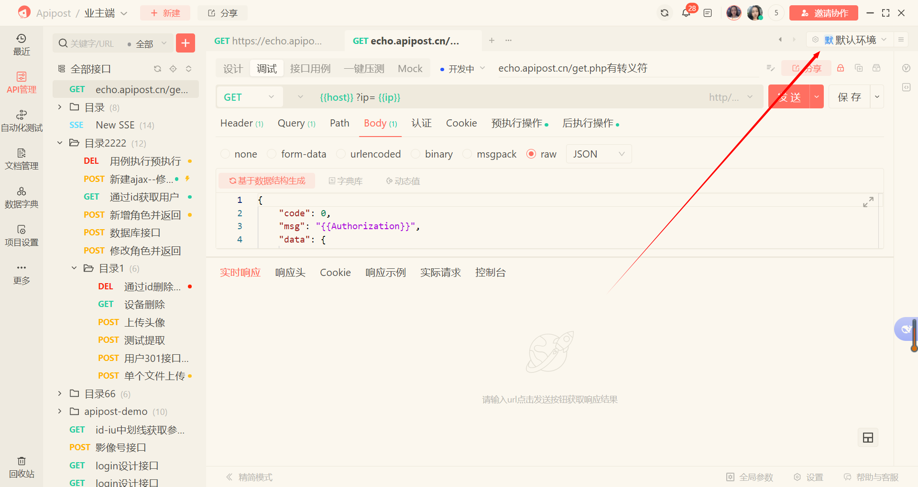This screenshot has height=487, width=918.
Task: Click the red plus add-interface button
Action: [x=186, y=43]
